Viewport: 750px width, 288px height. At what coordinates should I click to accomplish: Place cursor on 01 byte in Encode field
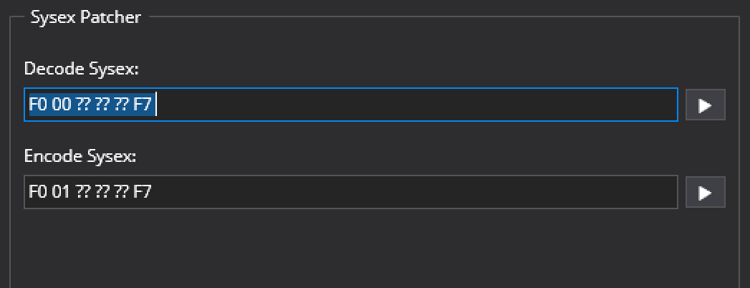tap(61, 192)
